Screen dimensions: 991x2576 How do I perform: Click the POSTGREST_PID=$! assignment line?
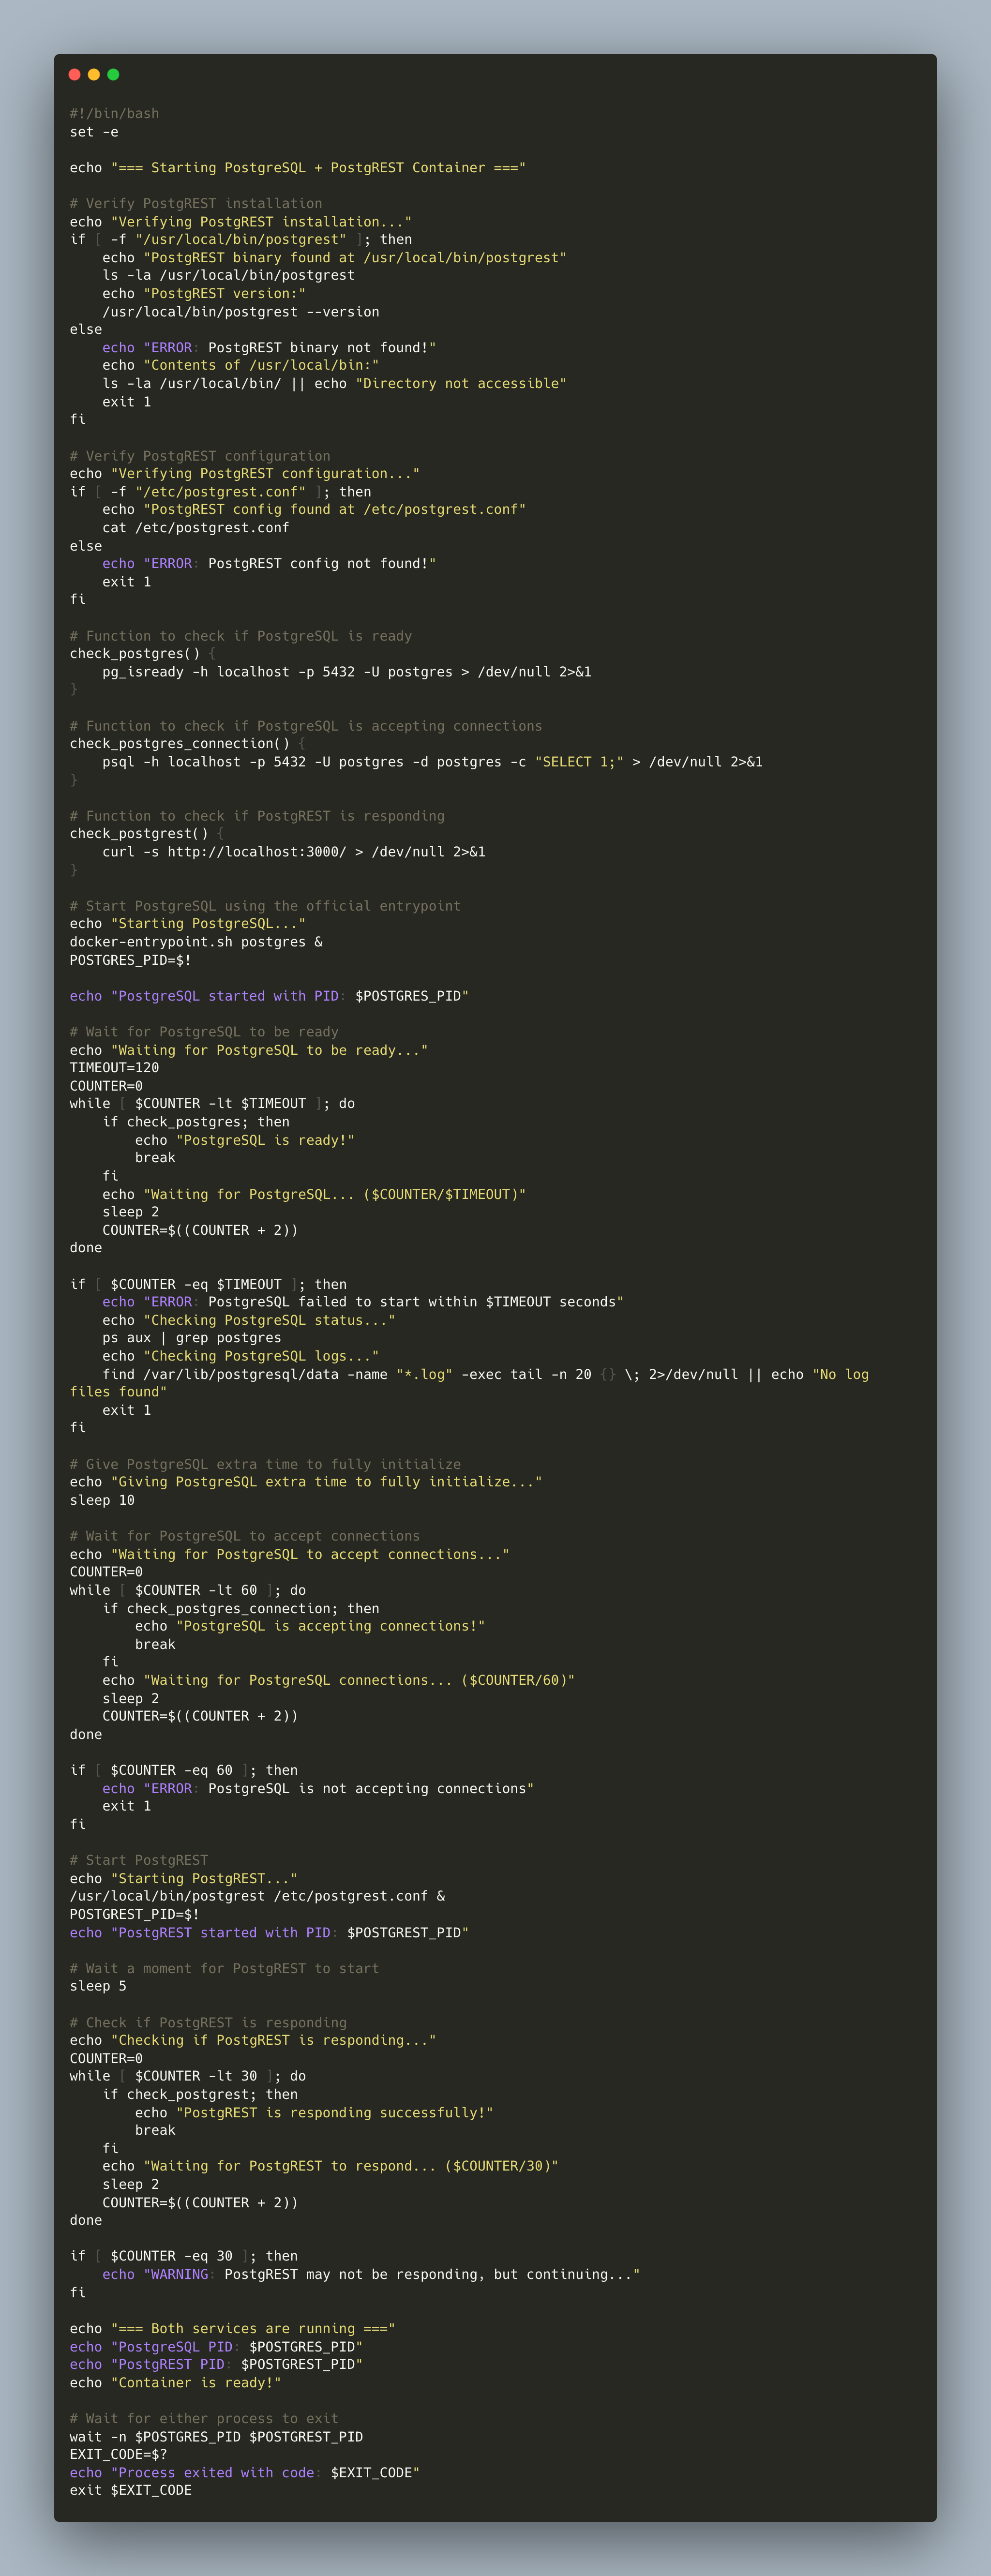[134, 1914]
